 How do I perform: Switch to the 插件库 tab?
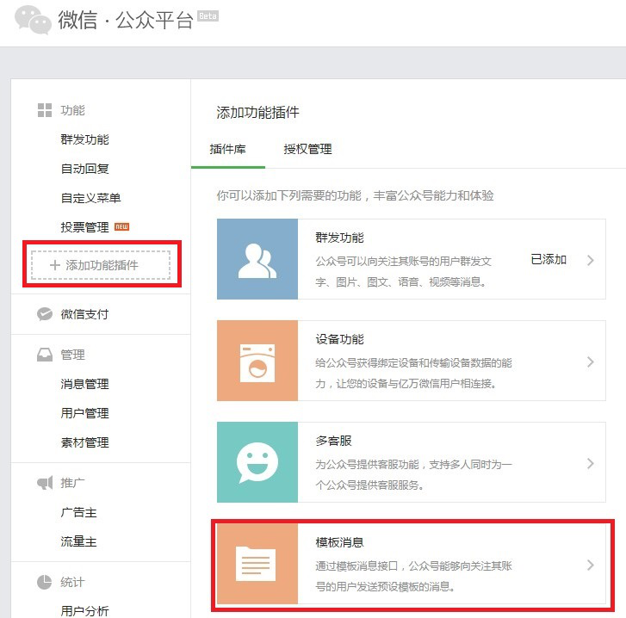tap(228, 149)
